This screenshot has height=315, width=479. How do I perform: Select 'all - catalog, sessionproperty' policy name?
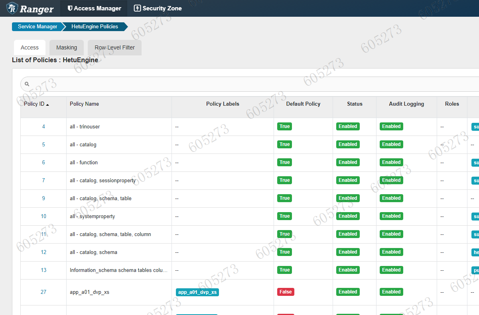coord(103,181)
